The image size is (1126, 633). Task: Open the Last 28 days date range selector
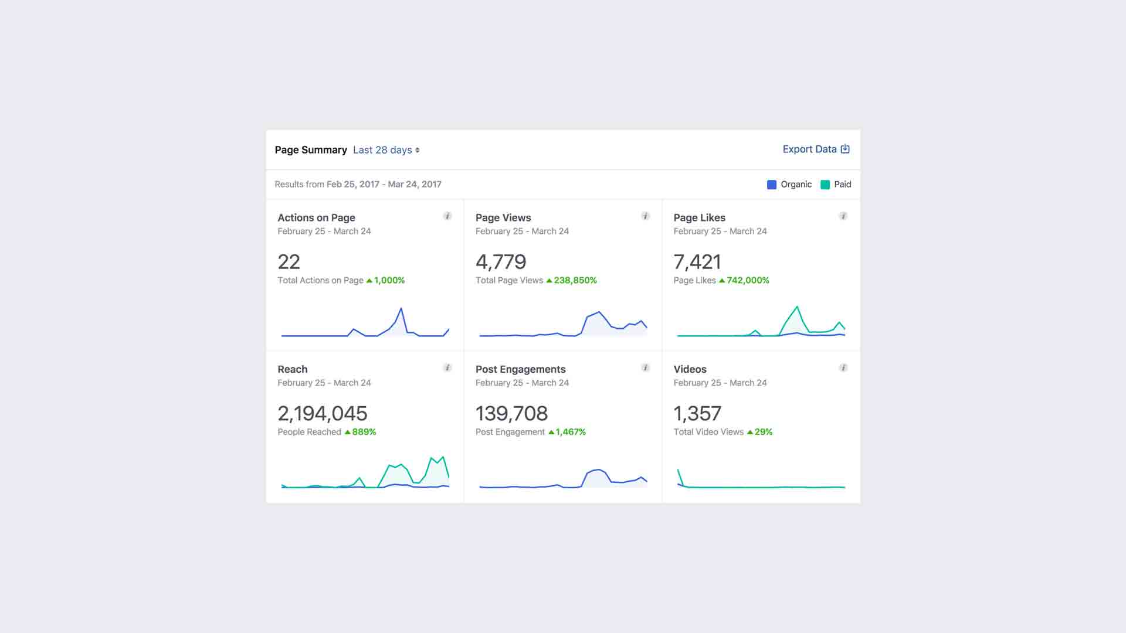point(382,150)
